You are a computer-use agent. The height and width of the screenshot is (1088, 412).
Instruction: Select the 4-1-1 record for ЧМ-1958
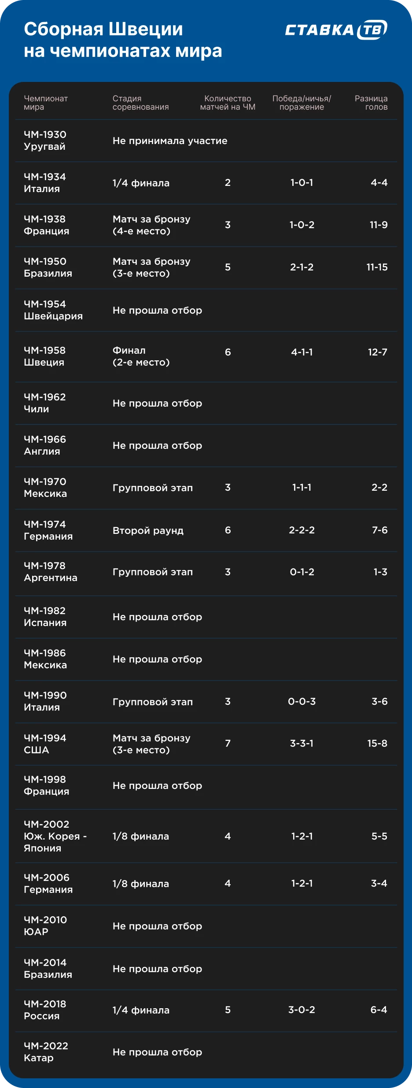pos(302,352)
